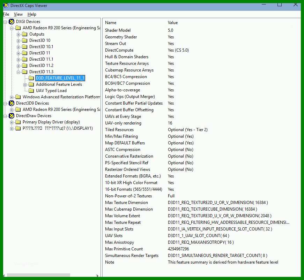The image size is (304, 280).
Task: Click the Outputs folder icon
Action: point(25,34)
